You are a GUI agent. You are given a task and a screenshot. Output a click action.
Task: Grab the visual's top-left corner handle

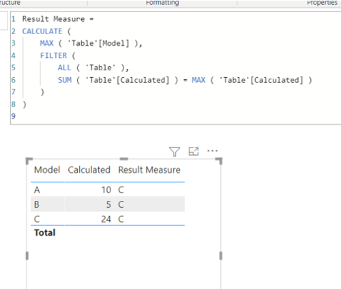pyautogui.click(x=29, y=161)
